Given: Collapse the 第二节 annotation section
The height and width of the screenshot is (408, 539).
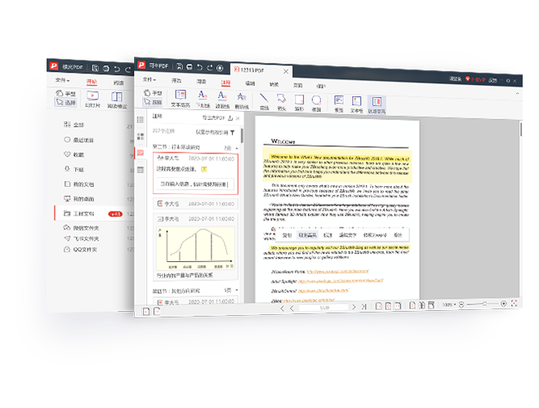Looking at the screenshot, I should click(235, 147).
